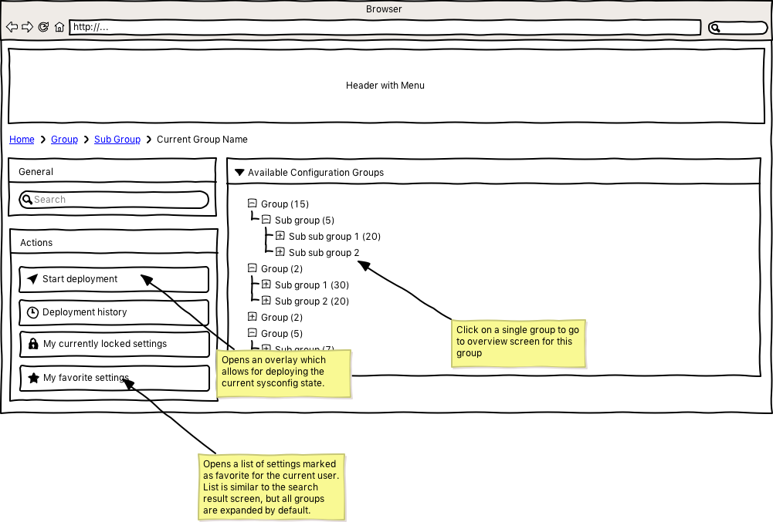Expand the Sub sub group 1 (20) node

click(280, 236)
